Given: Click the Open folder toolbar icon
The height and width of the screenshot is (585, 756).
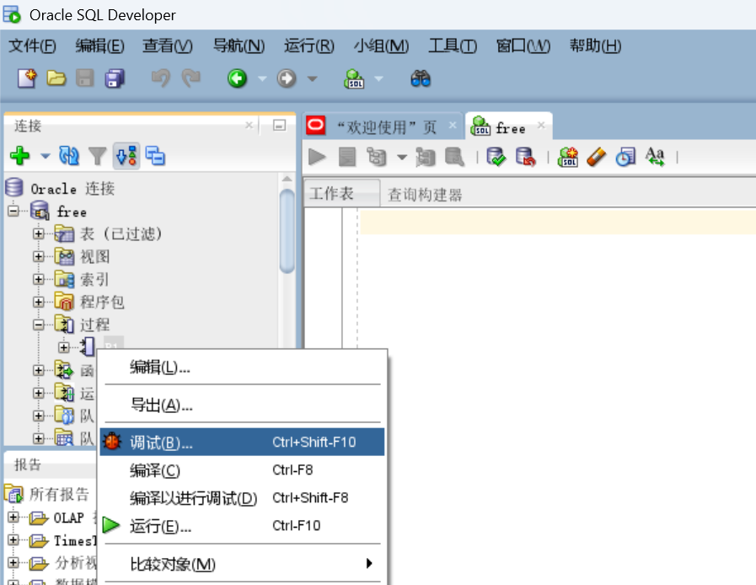Looking at the screenshot, I should coord(56,78).
